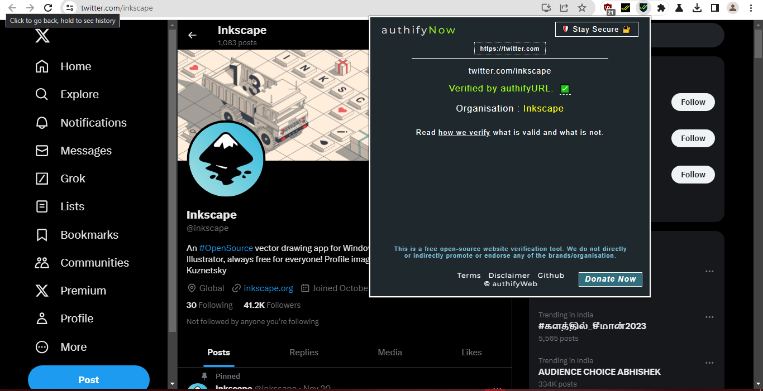The height and width of the screenshot is (391, 763).
Task: Click the Donate Now button
Action: (611, 279)
